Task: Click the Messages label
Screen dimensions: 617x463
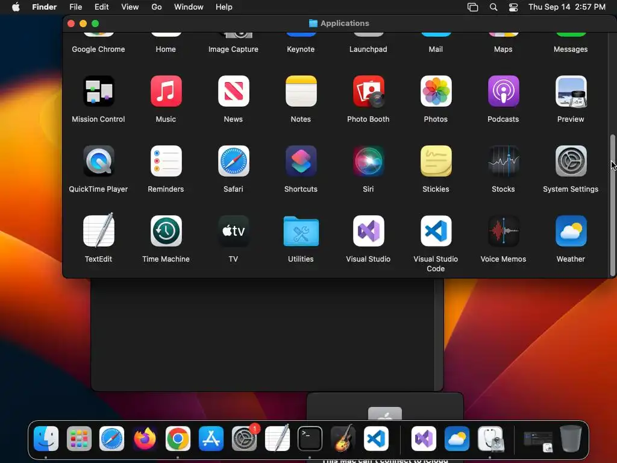Action: pyautogui.click(x=571, y=49)
